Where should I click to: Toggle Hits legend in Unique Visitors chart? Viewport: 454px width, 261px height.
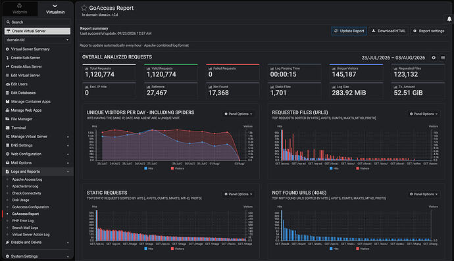pyautogui.click(x=149, y=168)
